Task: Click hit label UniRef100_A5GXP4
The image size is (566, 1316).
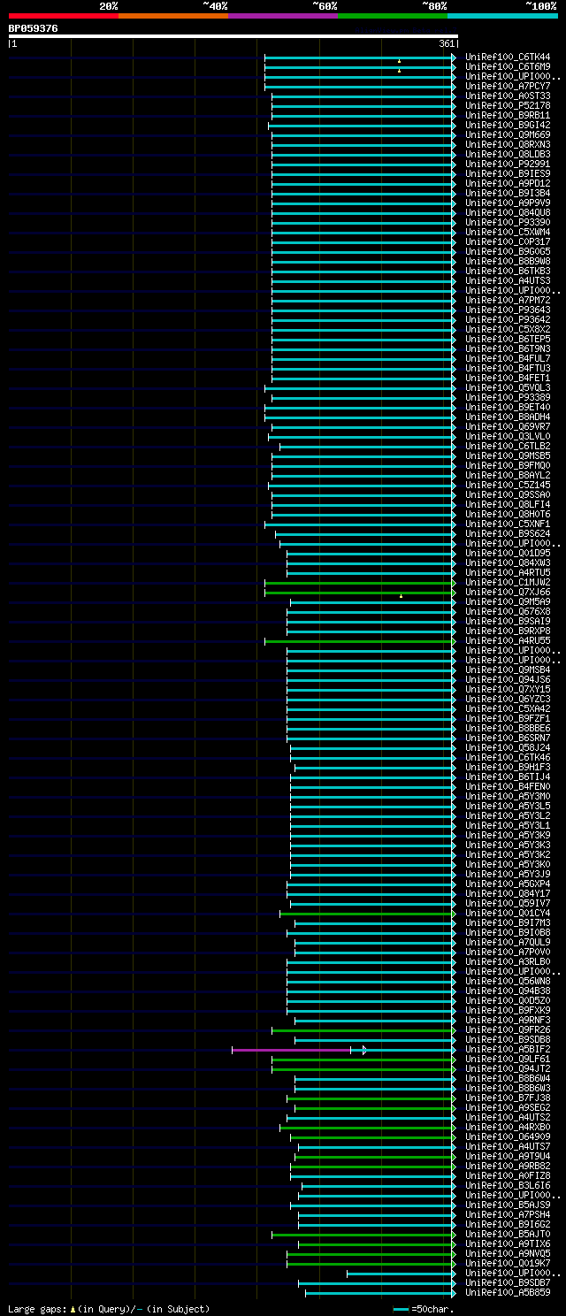Action: point(507,884)
